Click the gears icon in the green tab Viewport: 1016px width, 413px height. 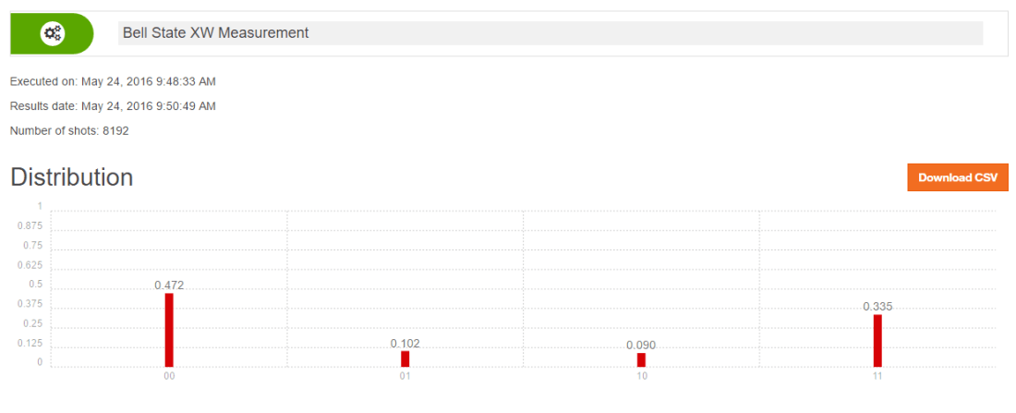[53, 34]
